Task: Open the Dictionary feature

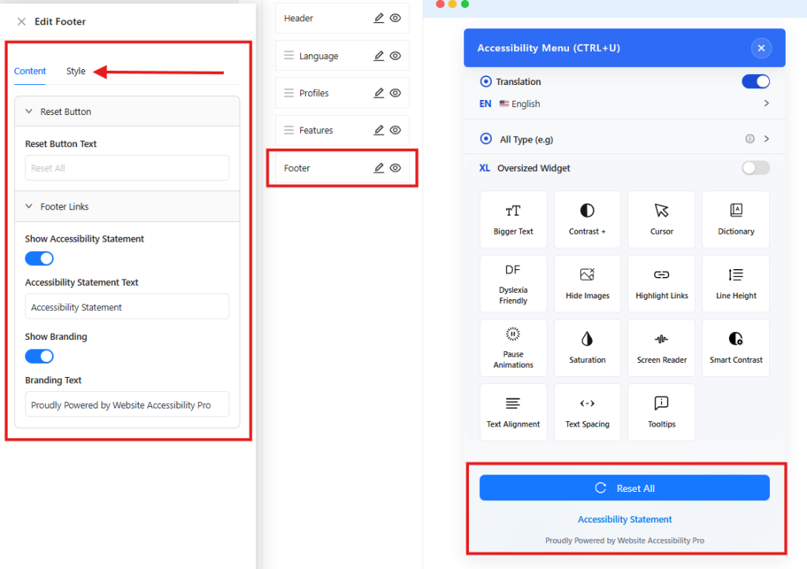Action: click(x=735, y=219)
